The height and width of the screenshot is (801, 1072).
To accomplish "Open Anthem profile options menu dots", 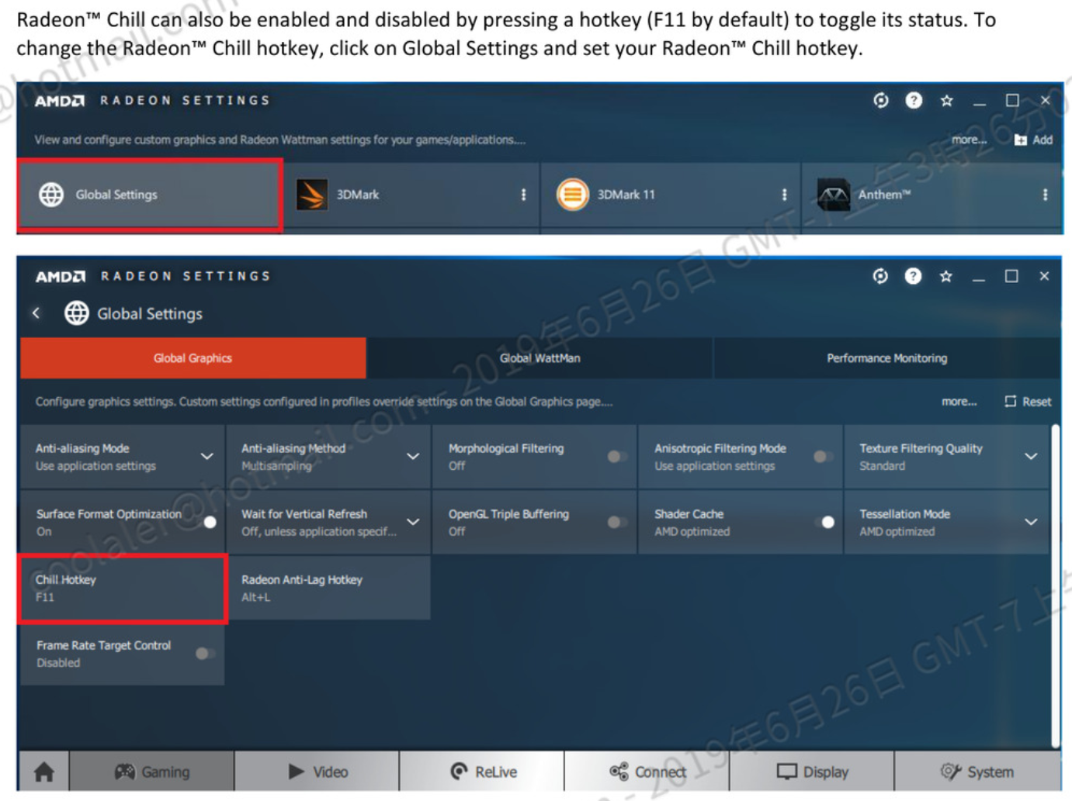I will click(x=1045, y=195).
